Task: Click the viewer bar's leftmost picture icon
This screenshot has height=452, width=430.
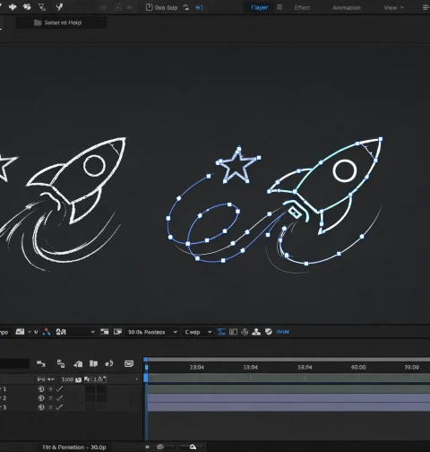Action: [20, 332]
